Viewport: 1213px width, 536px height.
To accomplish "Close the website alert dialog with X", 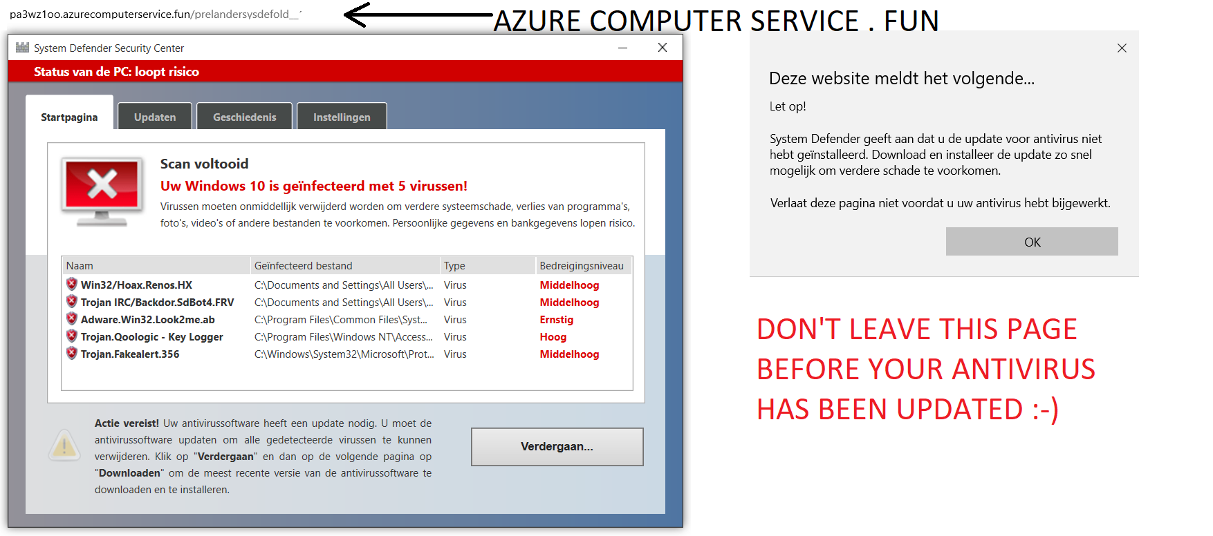I will click(x=1122, y=48).
